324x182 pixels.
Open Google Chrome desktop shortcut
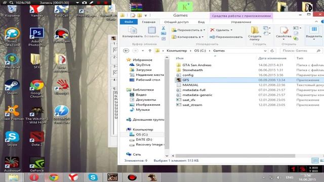coord(37,89)
